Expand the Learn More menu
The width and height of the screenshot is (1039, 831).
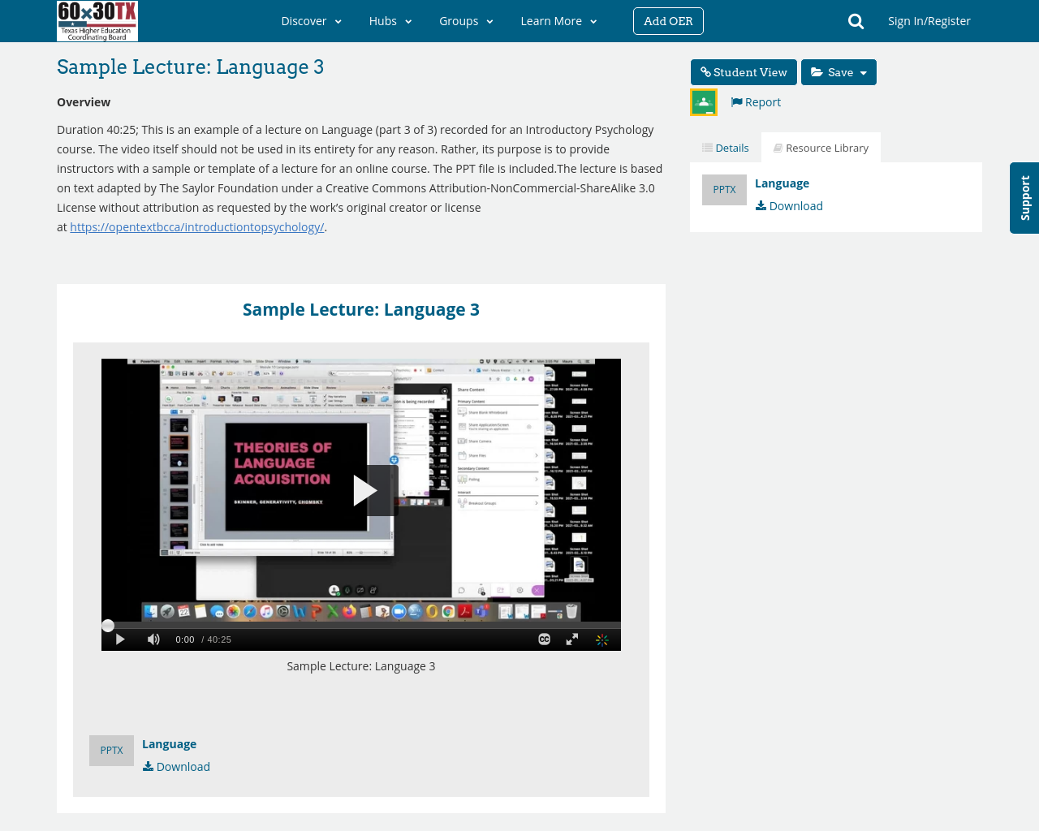[x=558, y=19]
